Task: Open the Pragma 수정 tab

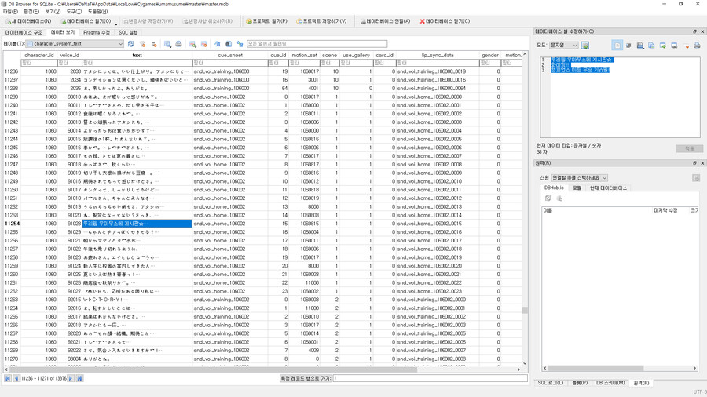Action: pyautogui.click(x=97, y=32)
